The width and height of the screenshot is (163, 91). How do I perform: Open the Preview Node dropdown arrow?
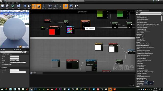[x=79, y=7]
